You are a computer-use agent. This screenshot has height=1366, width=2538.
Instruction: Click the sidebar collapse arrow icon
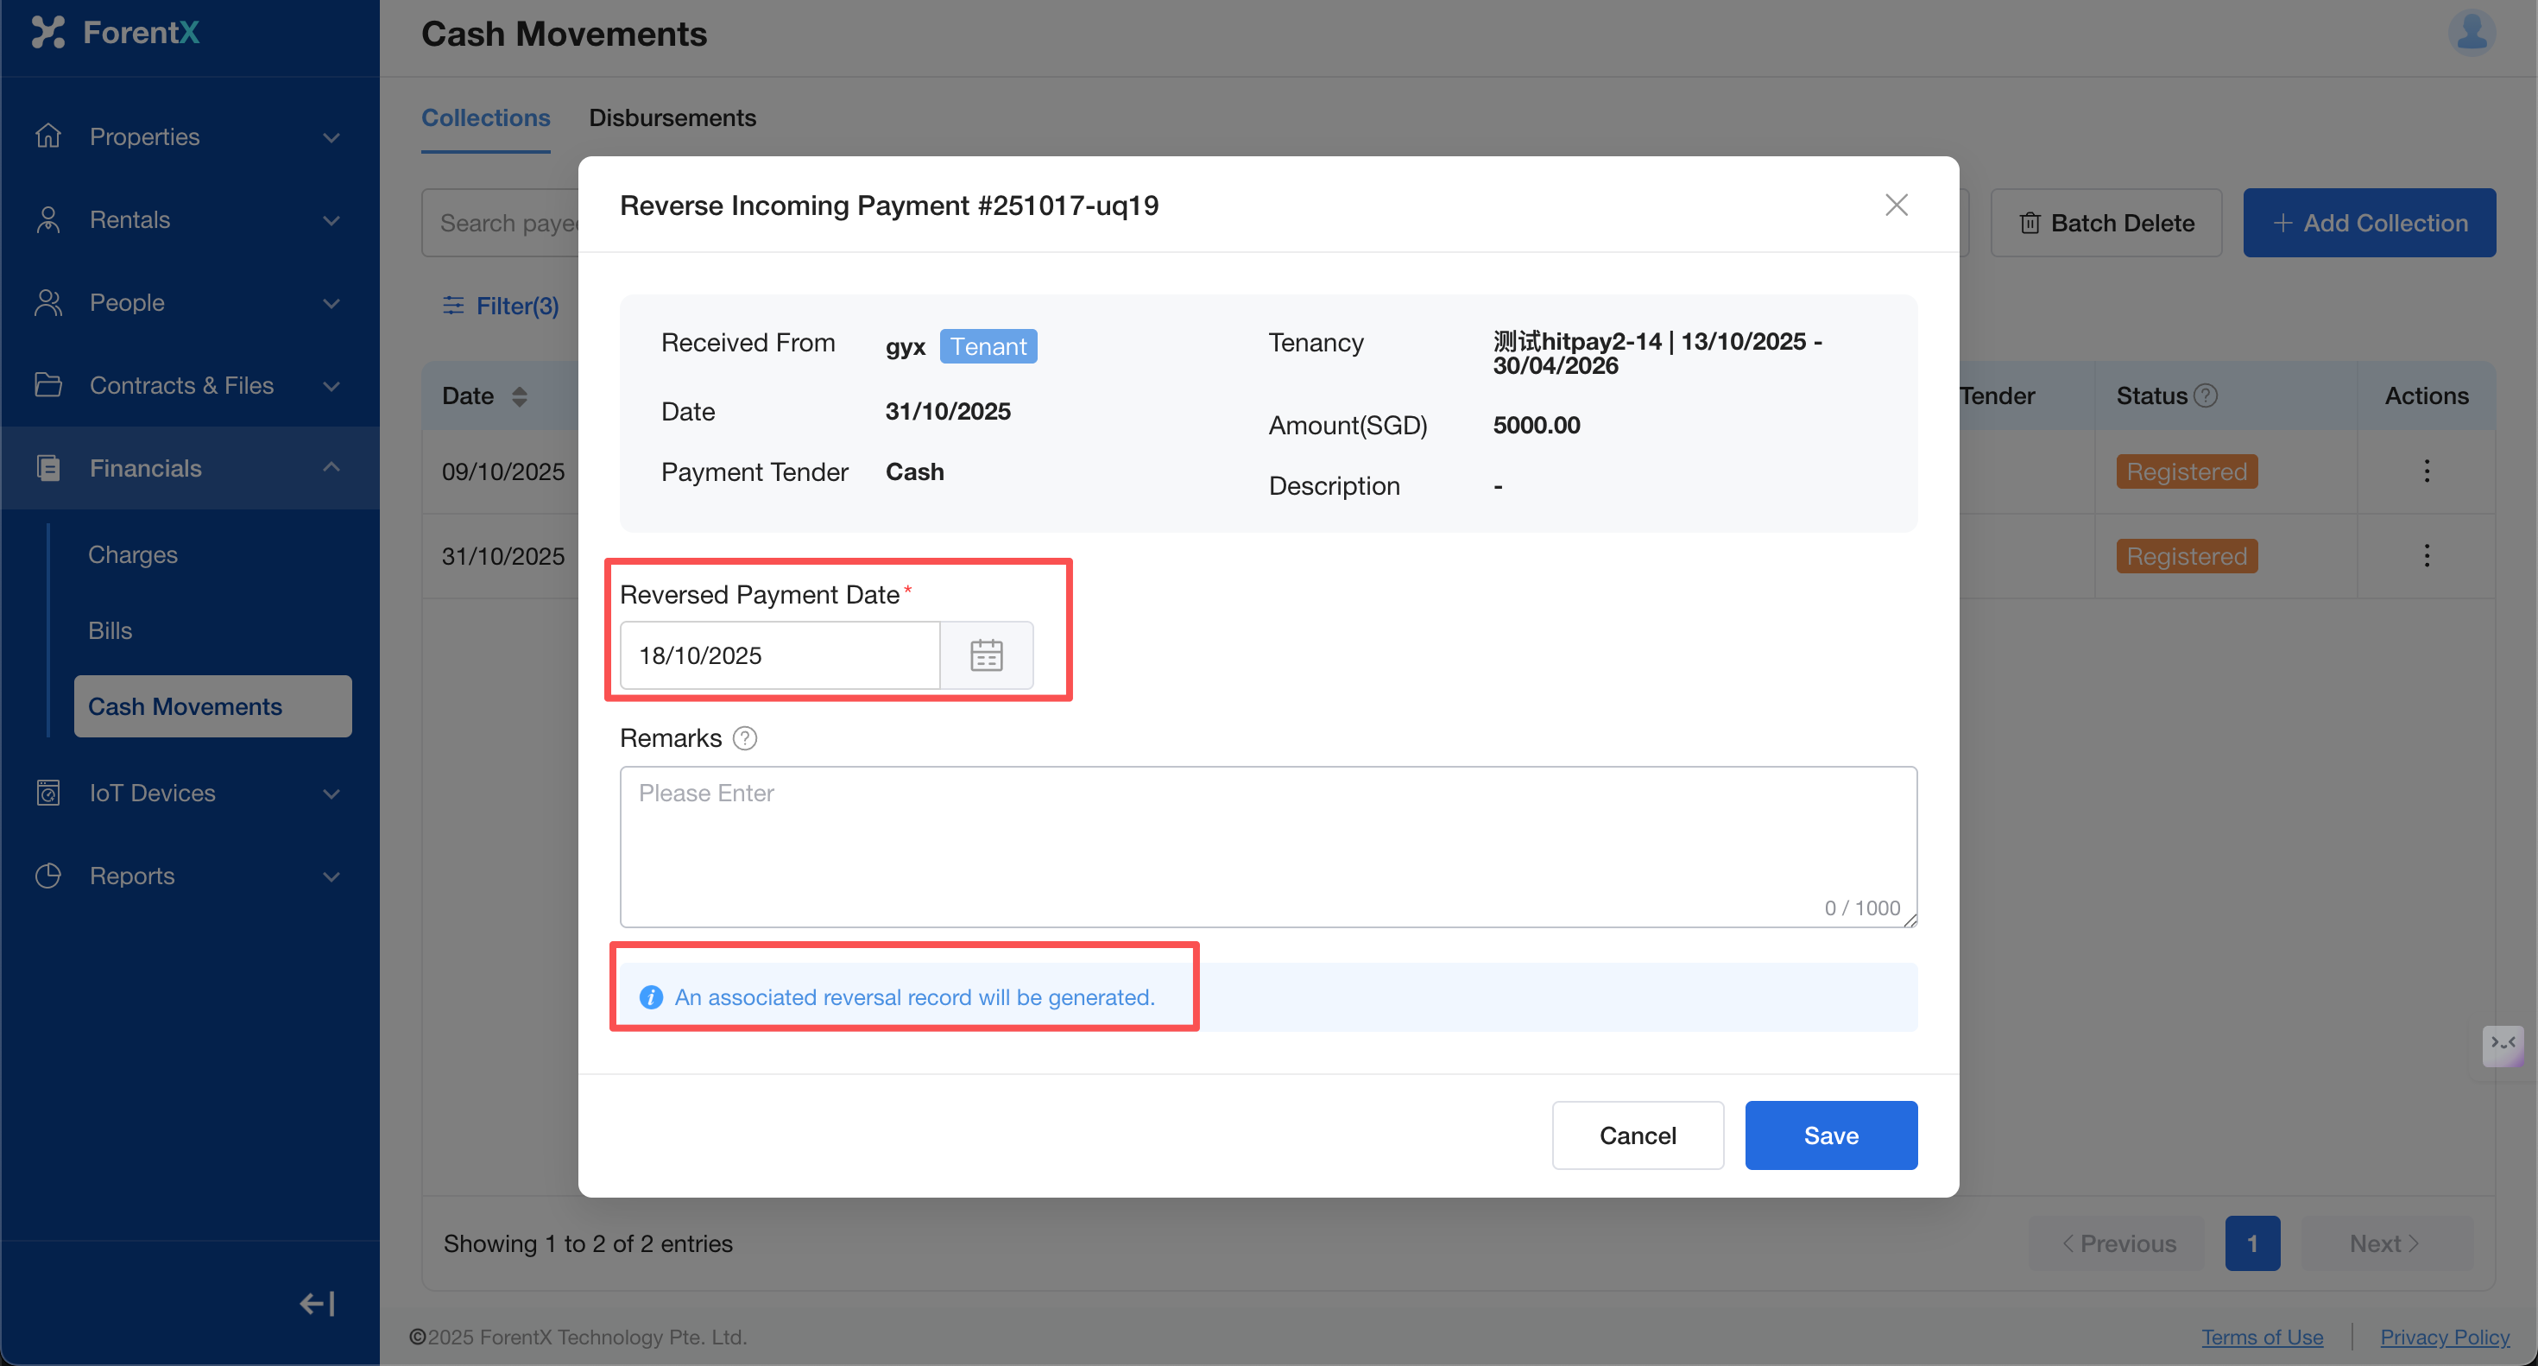click(318, 1304)
